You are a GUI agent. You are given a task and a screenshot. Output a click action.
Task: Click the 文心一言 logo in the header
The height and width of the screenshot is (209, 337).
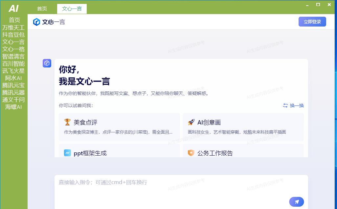coord(49,22)
